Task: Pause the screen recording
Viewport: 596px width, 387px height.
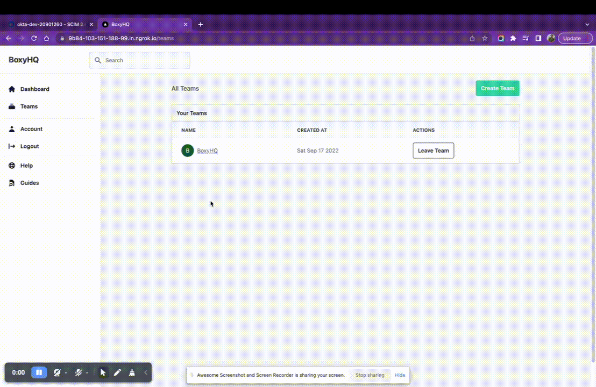Action: coord(39,372)
